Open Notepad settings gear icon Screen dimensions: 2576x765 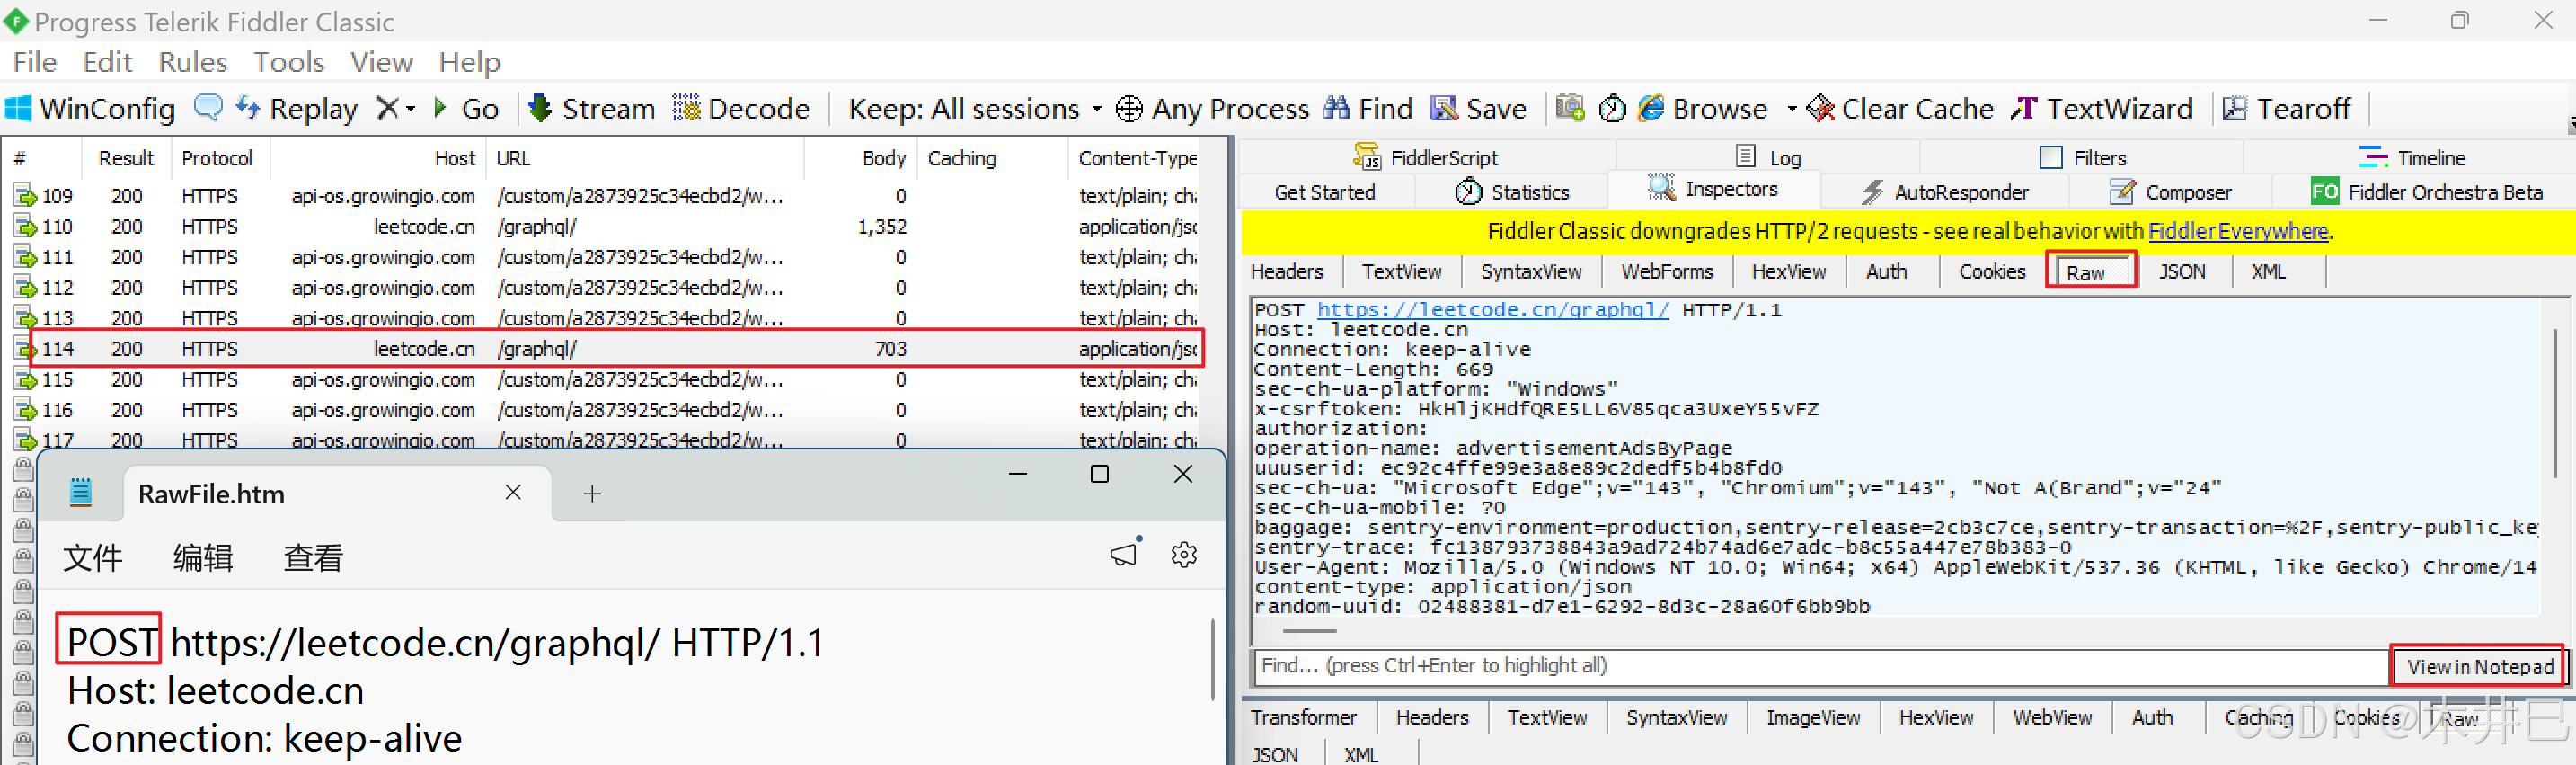[1183, 555]
